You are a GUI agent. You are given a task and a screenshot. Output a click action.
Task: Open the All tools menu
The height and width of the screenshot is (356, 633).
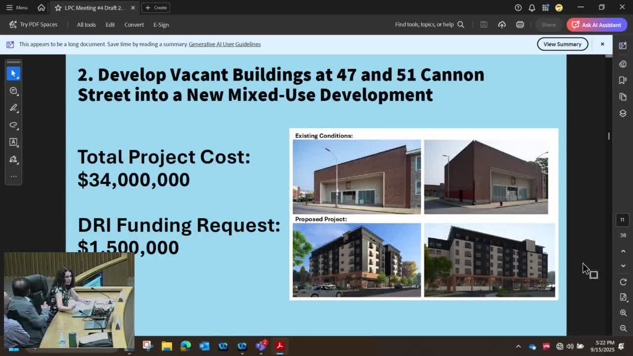(x=86, y=25)
